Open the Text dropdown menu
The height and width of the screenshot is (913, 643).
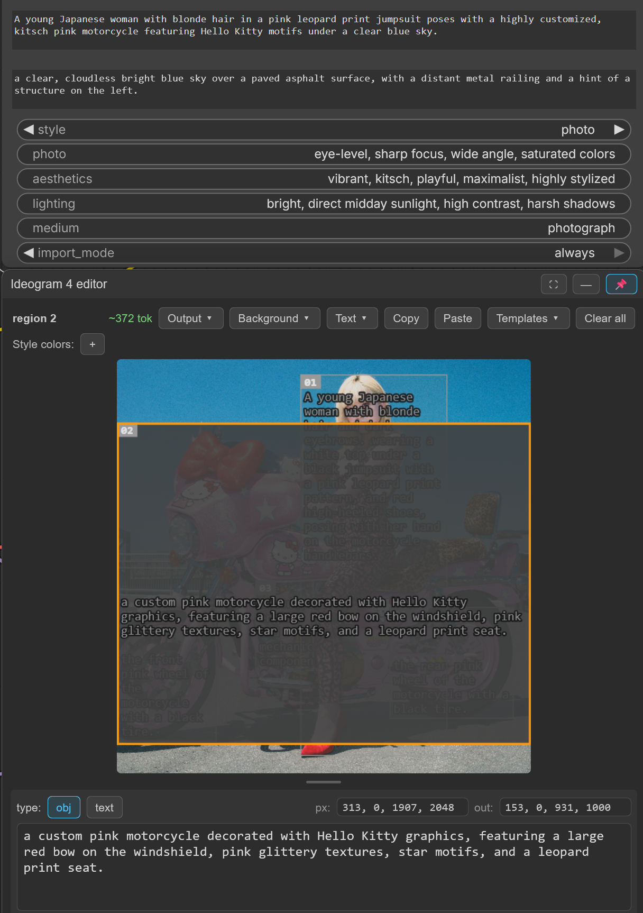(x=352, y=318)
